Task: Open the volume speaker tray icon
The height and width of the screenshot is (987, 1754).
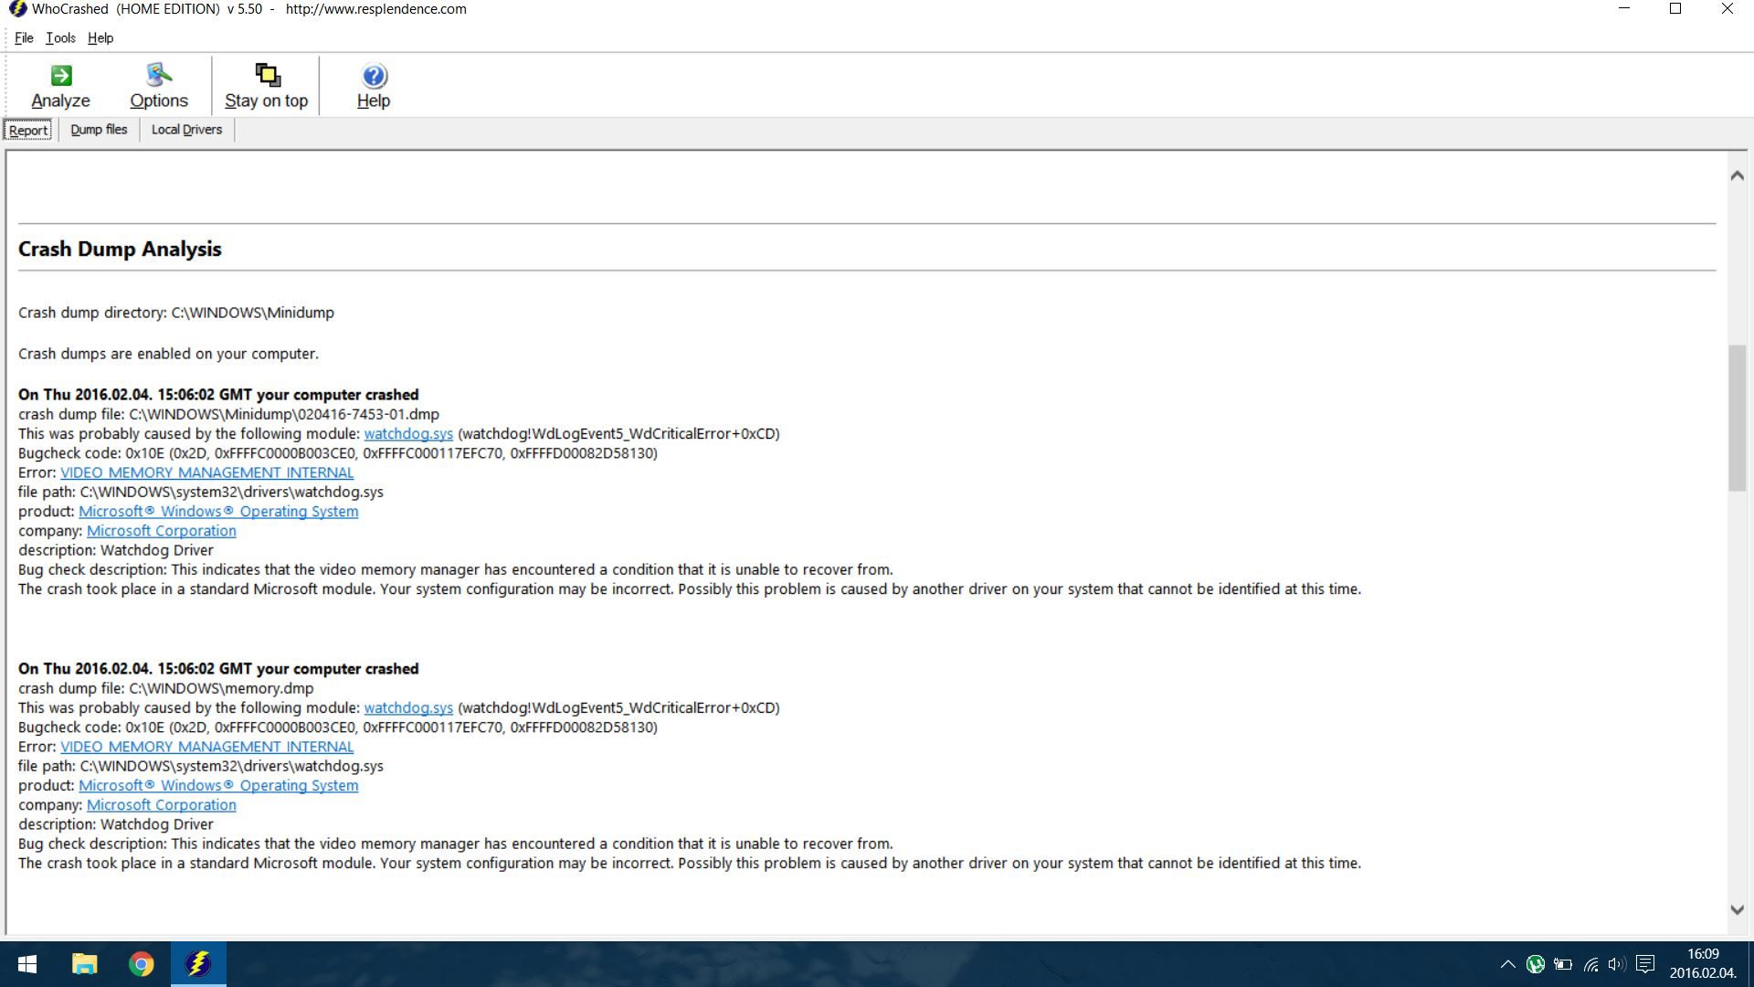Action: pos(1617,964)
